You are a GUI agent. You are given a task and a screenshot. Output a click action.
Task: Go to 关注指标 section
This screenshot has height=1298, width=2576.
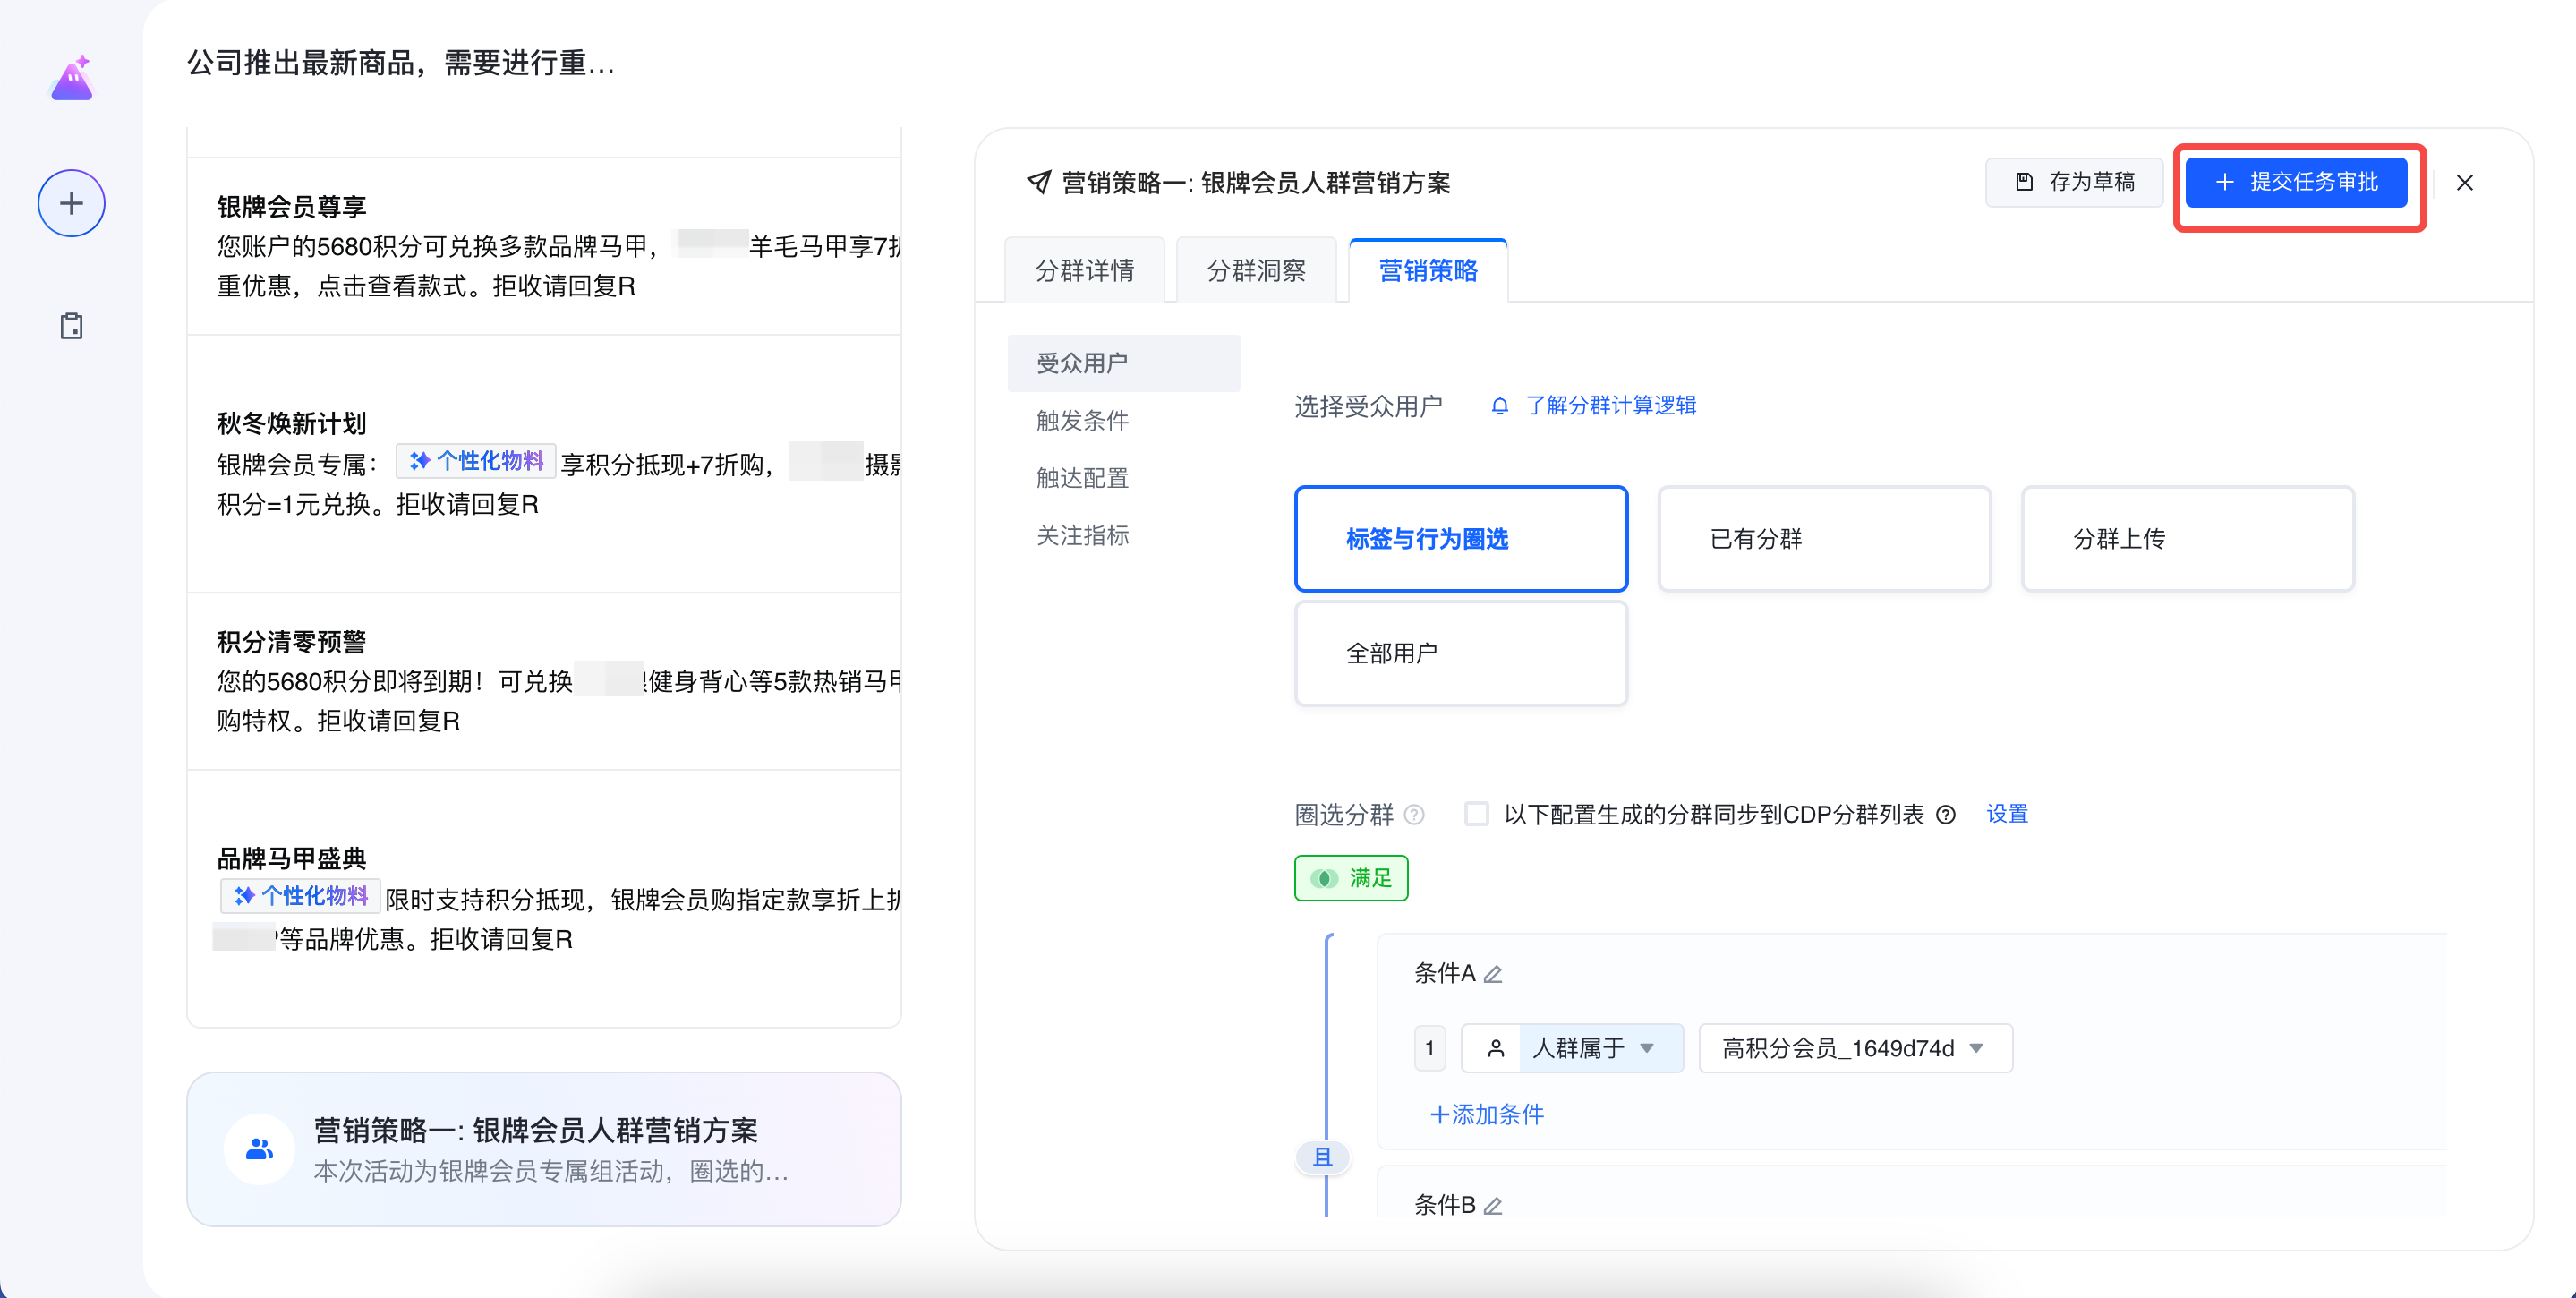(x=1082, y=535)
